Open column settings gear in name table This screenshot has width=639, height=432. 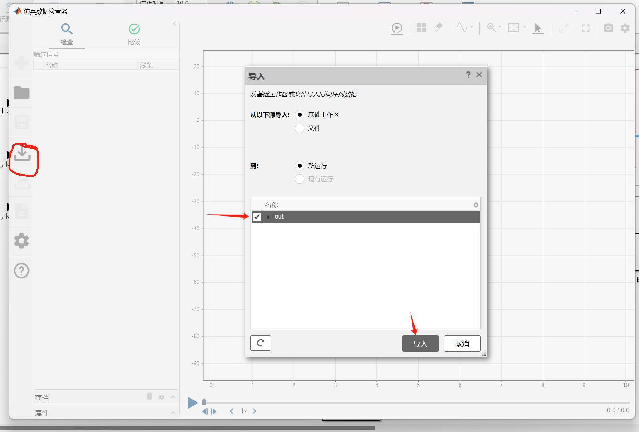(x=476, y=205)
